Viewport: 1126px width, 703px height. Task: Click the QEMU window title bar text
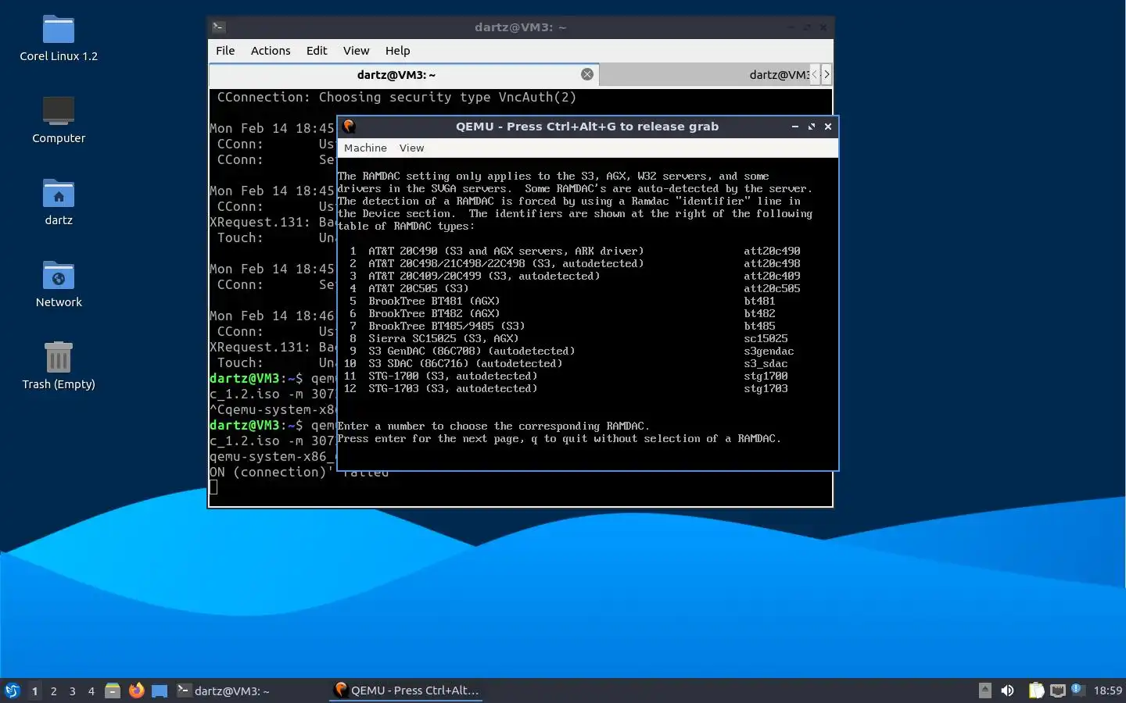(586, 127)
